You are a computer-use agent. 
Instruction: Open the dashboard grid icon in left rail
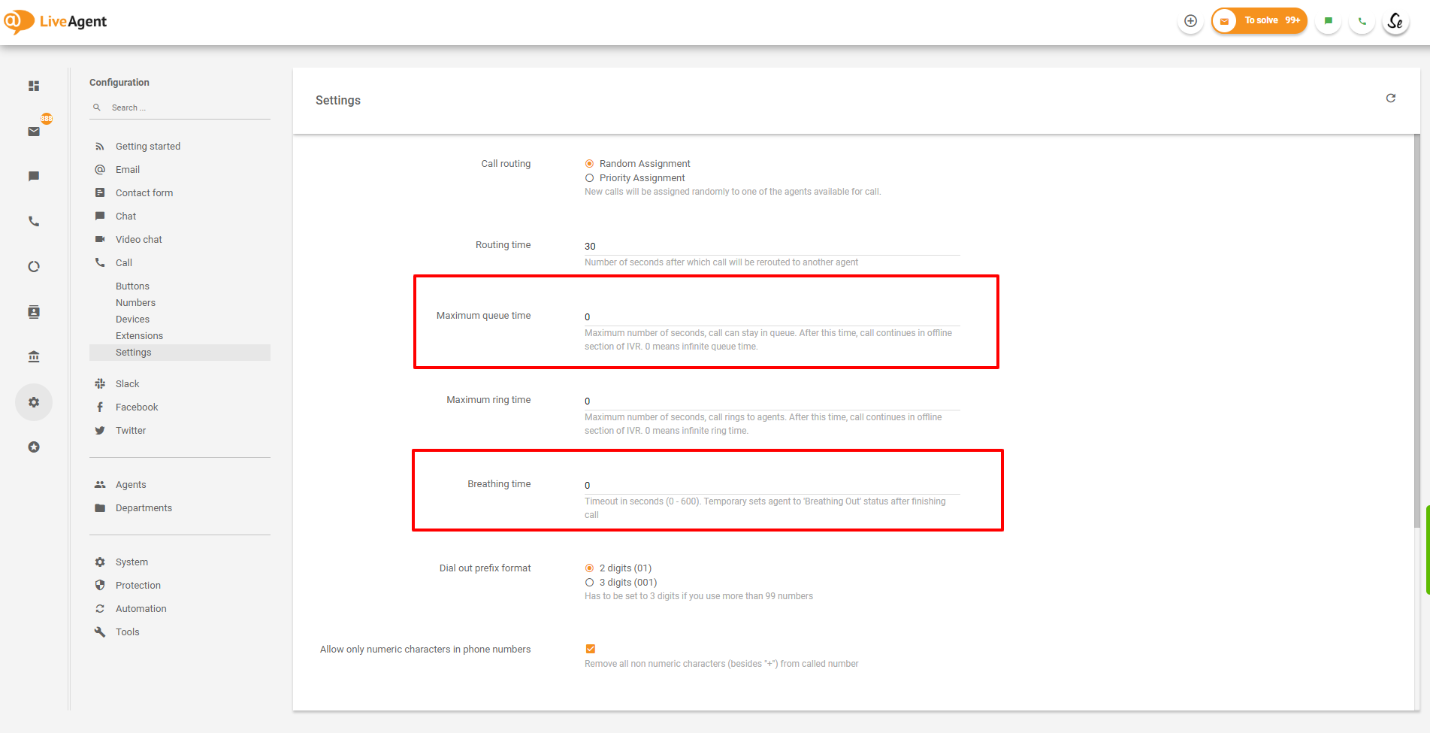pos(34,86)
